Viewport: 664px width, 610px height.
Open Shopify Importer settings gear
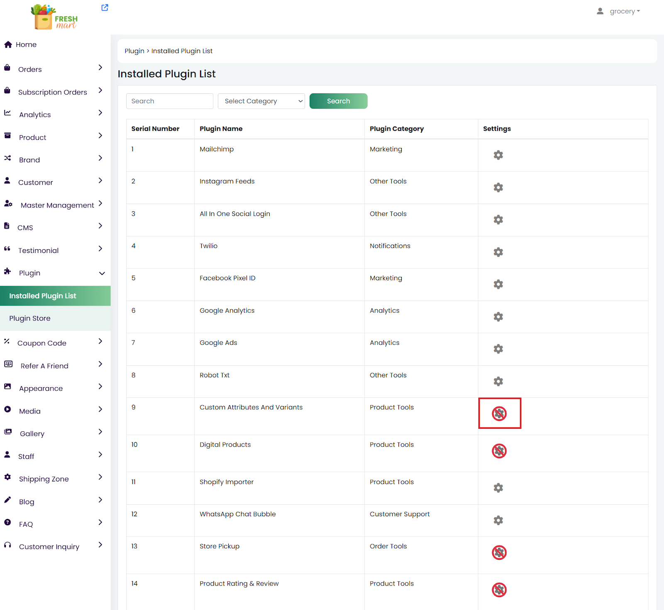(498, 488)
